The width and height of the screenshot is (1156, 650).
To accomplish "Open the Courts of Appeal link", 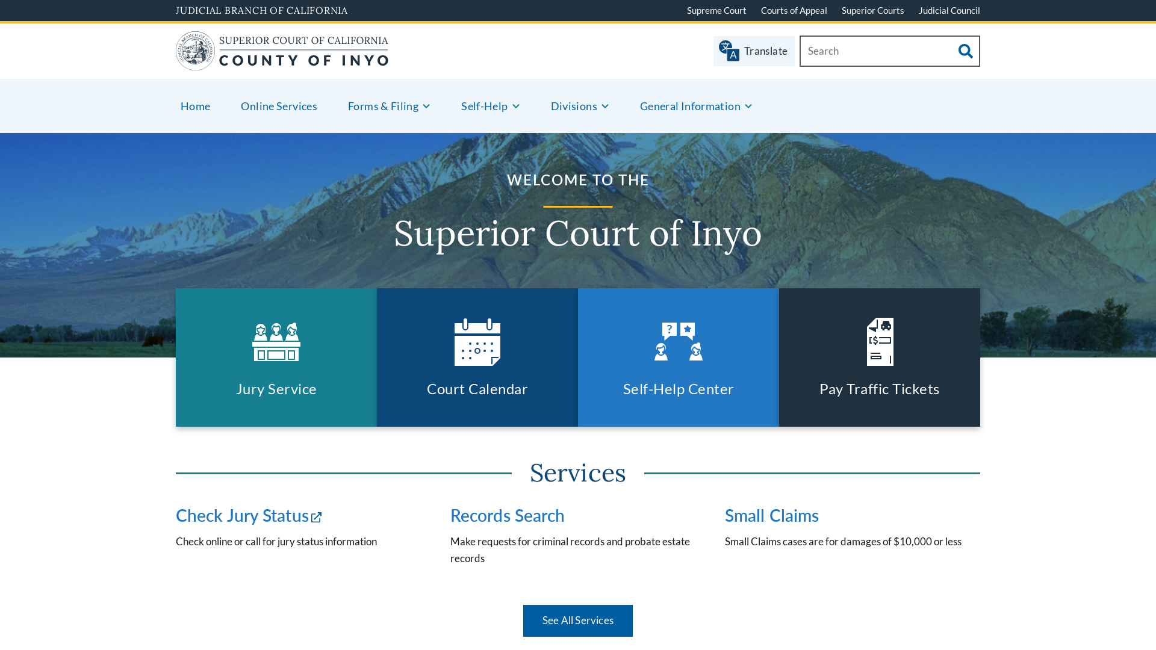I will tap(794, 10).
